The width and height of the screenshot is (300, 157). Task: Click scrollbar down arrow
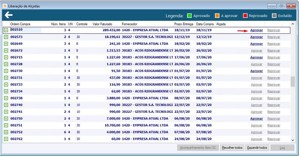point(292,140)
